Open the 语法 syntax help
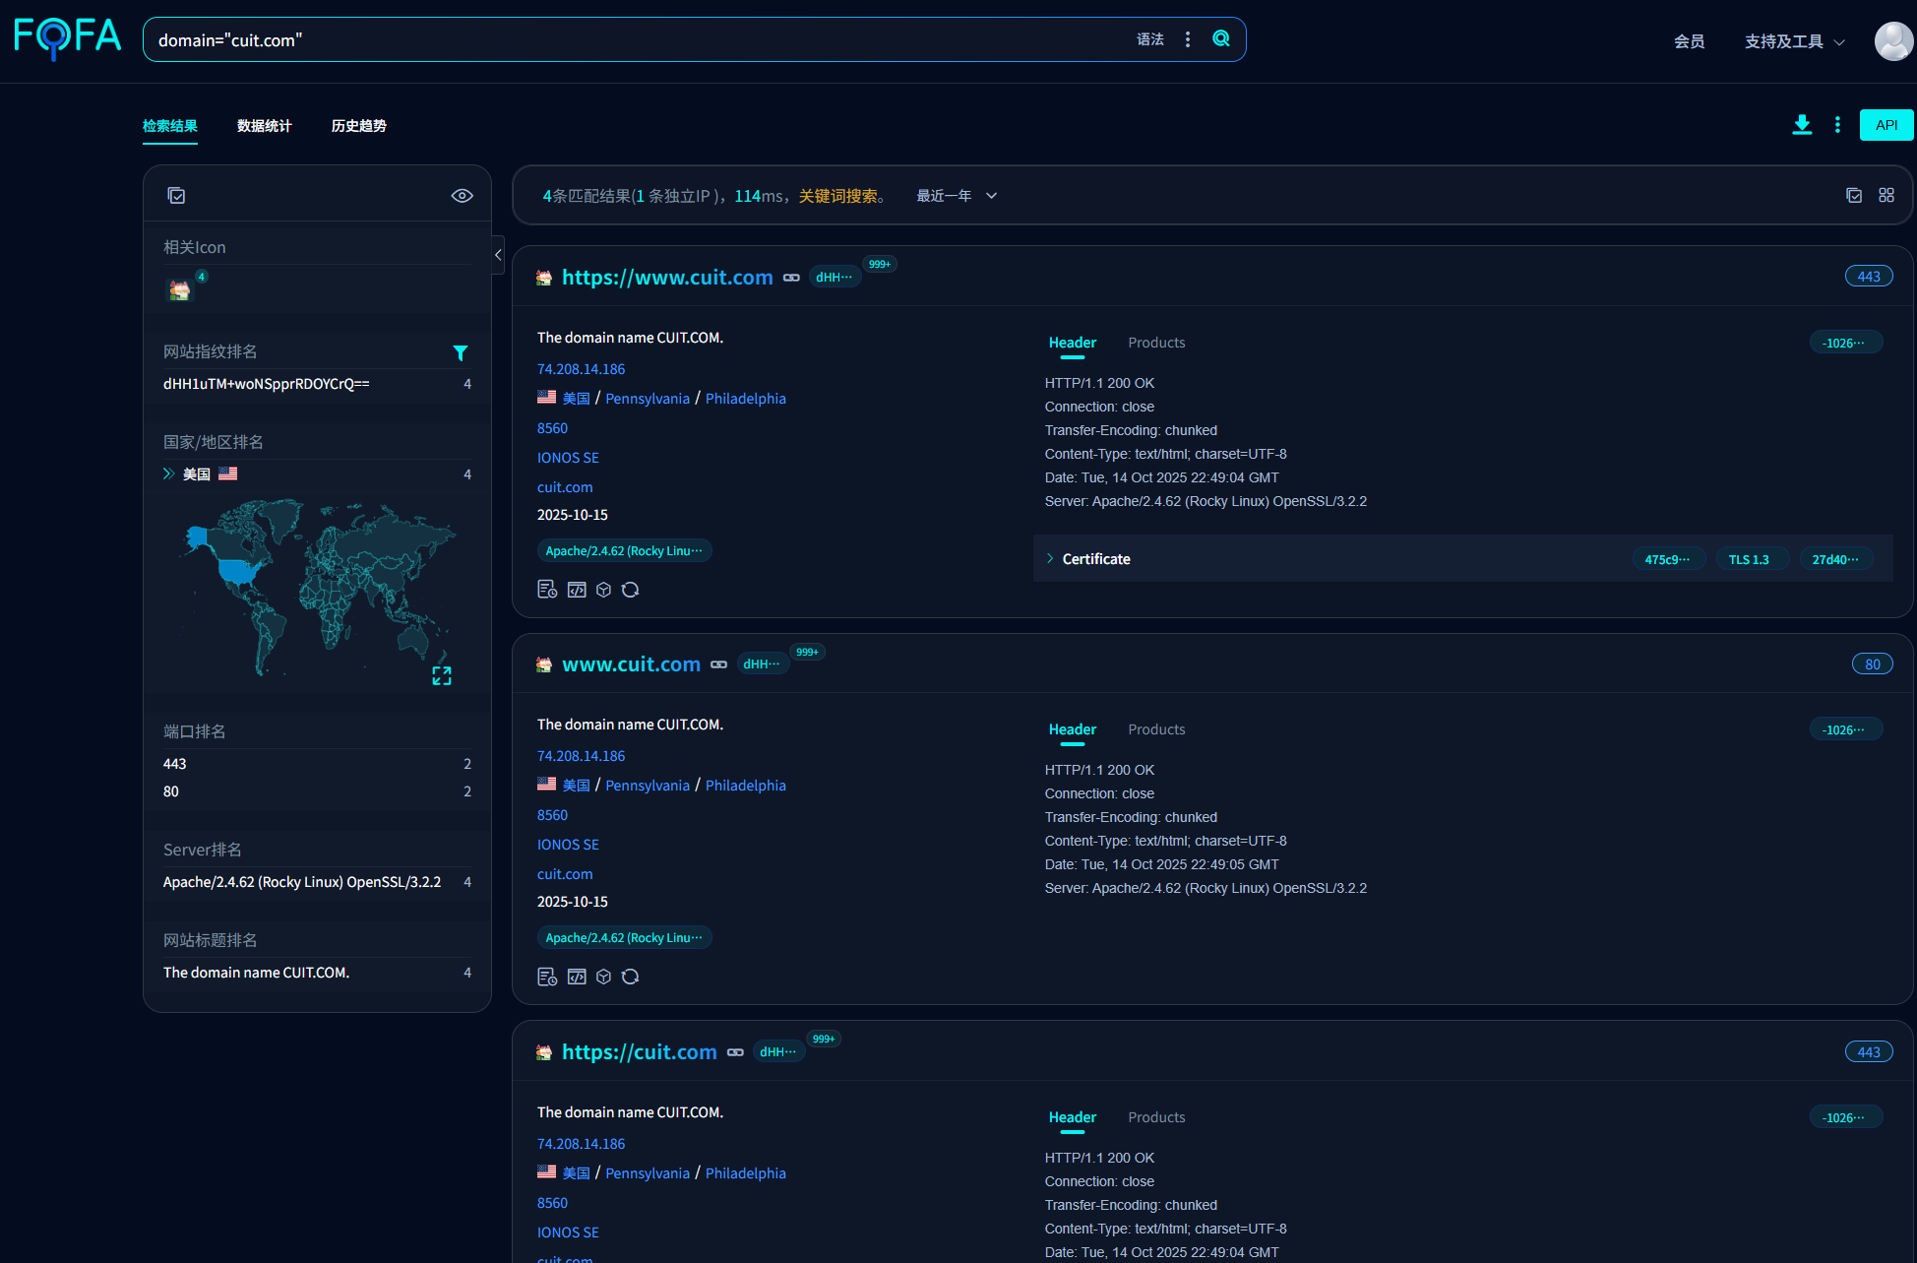Screen dimensions: 1917x1263 [x=1150, y=39]
